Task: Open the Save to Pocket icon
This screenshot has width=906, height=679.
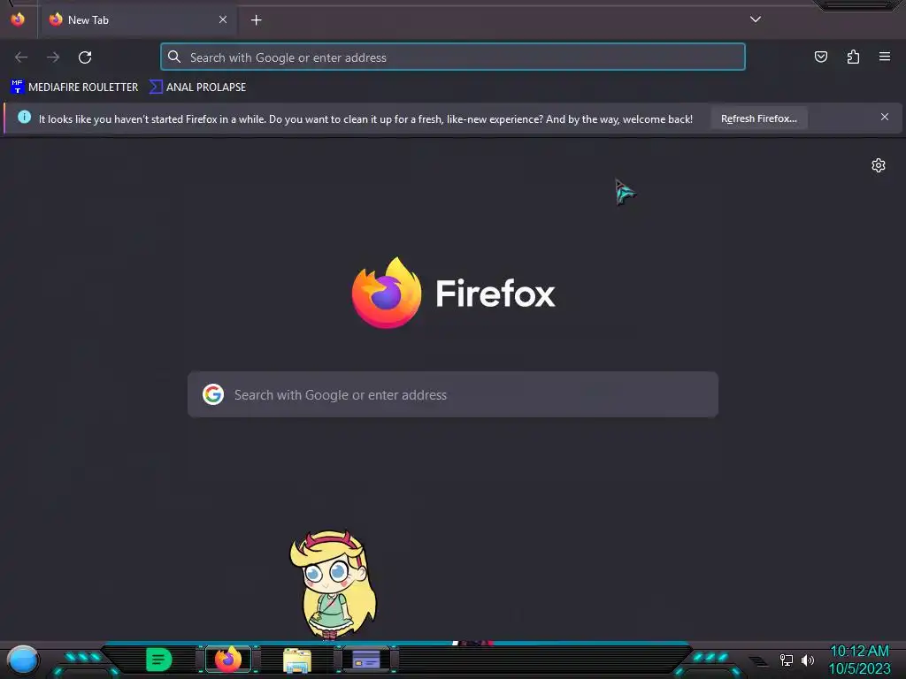Action: (x=820, y=57)
